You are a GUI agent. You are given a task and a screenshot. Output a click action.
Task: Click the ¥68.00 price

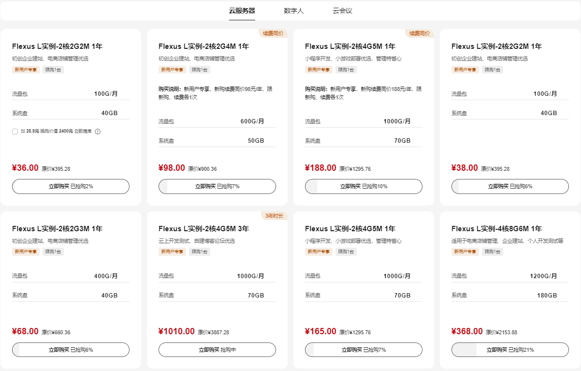tap(25, 331)
